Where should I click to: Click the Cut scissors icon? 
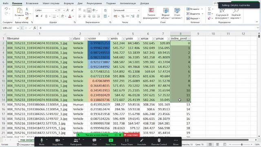pyautogui.click(x=27, y=9)
